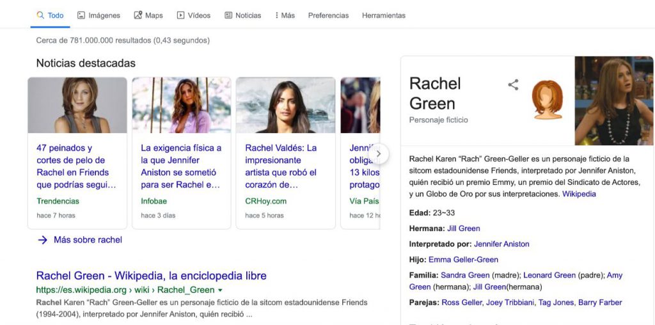Screen dimensions: 655x325
Task: Open 'Rachel Green - Wikipedia, la enciclopedia libre' result
Action: click(x=151, y=276)
